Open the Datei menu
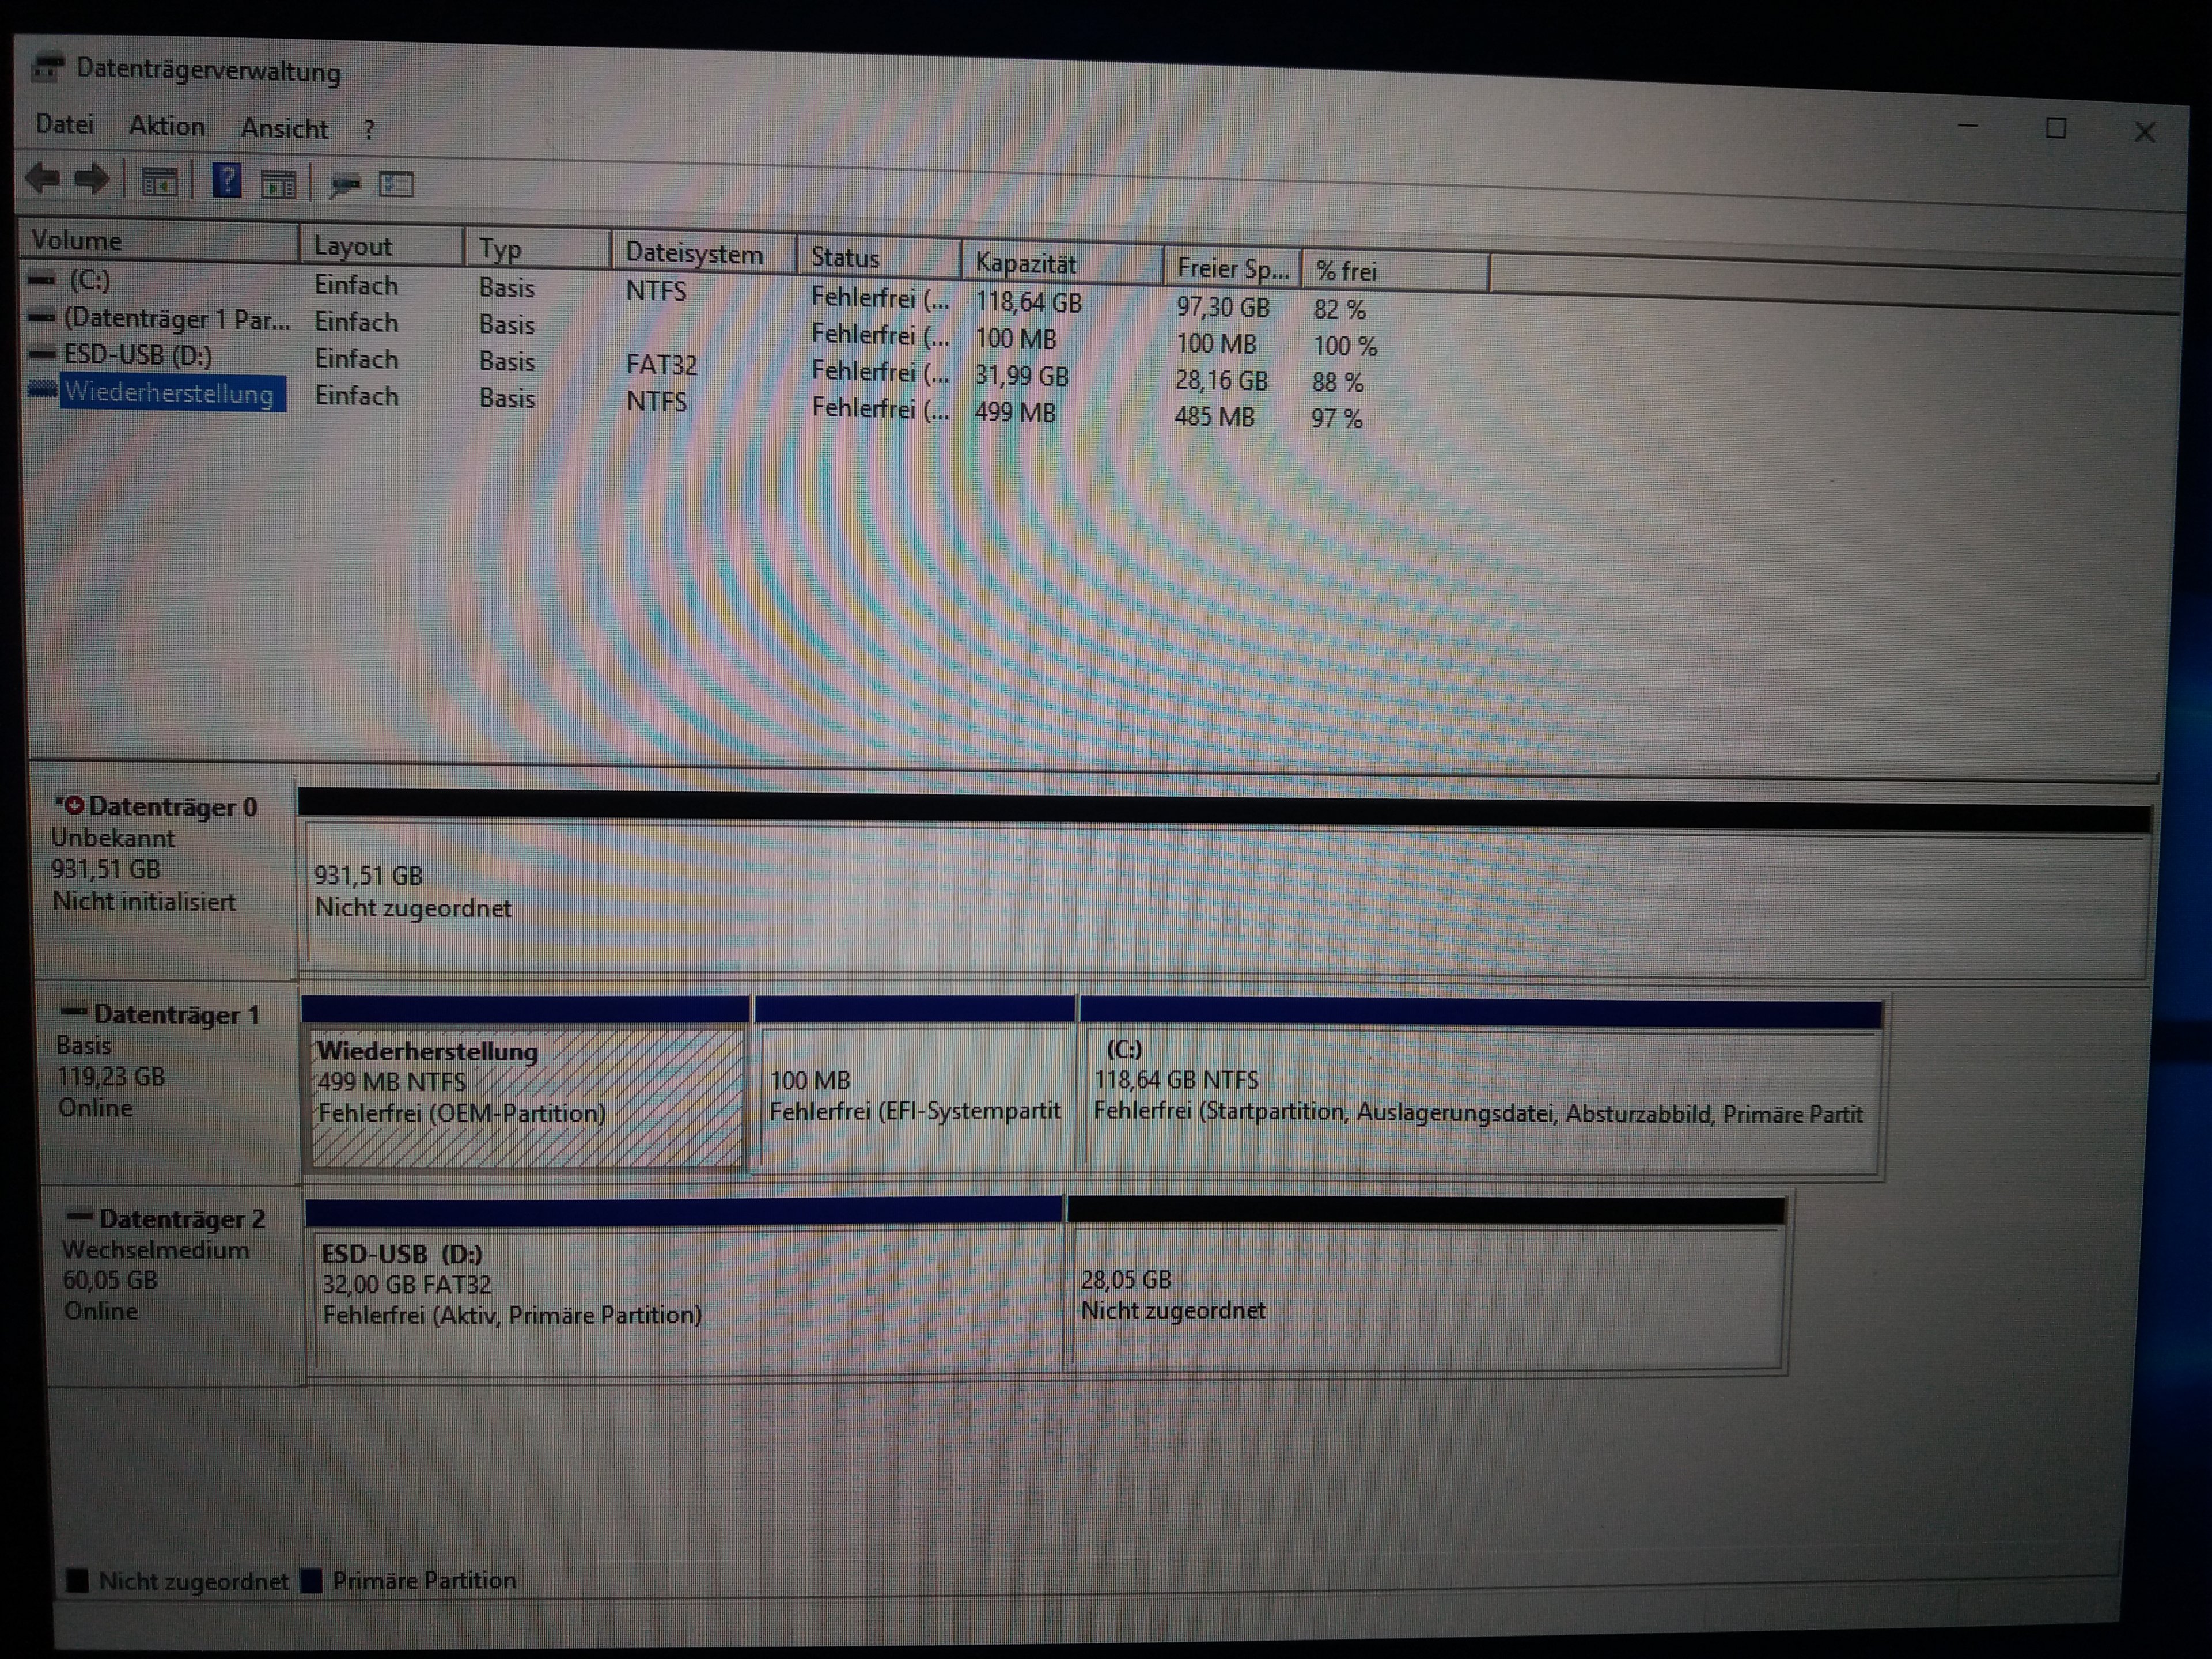Viewport: 2212px width, 1659px height. (x=64, y=125)
